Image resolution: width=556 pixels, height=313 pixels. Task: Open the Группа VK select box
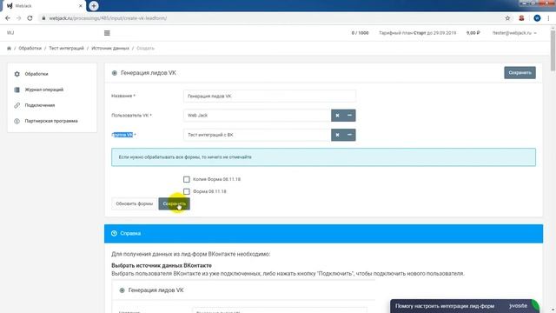click(x=257, y=135)
